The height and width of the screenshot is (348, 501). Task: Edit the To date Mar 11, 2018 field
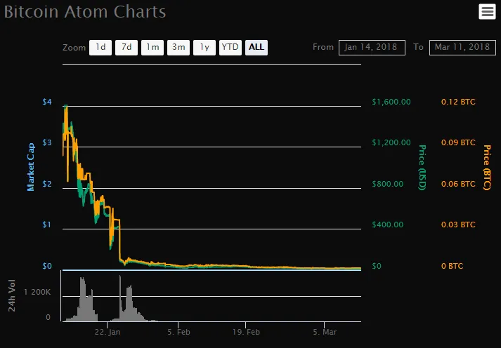(x=462, y=48)
